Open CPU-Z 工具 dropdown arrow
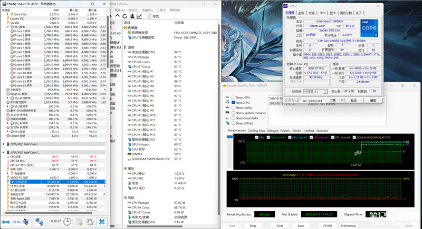This screenshot has width=422, height=229. [x=342, y=100]
